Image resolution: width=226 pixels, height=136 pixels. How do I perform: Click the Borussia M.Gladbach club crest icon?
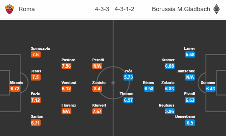pyautogui.click(x=216, y=9)
